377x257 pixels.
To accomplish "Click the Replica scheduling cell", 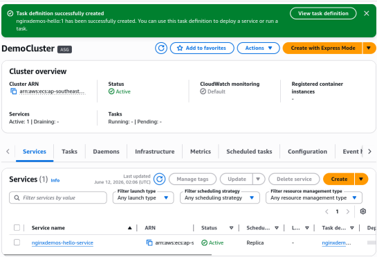I will point(255,242).
